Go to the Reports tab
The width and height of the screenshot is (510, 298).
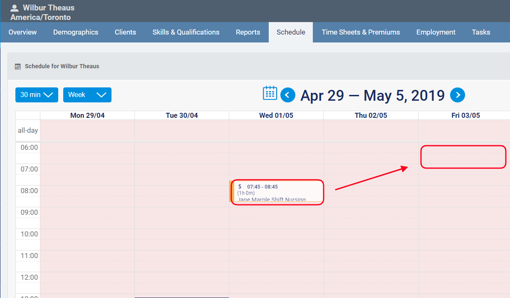(248, 32)
